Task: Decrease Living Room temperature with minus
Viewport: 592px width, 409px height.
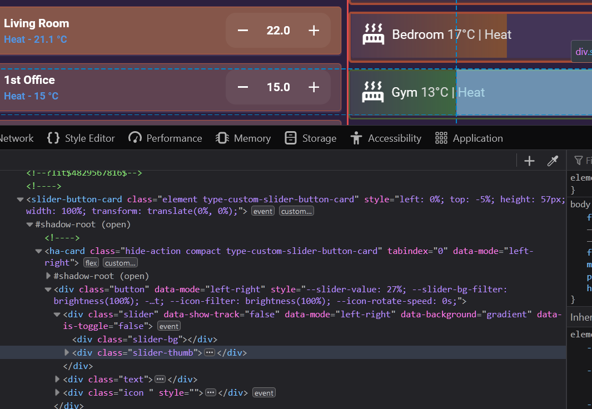Action: [x=243, y=31]
